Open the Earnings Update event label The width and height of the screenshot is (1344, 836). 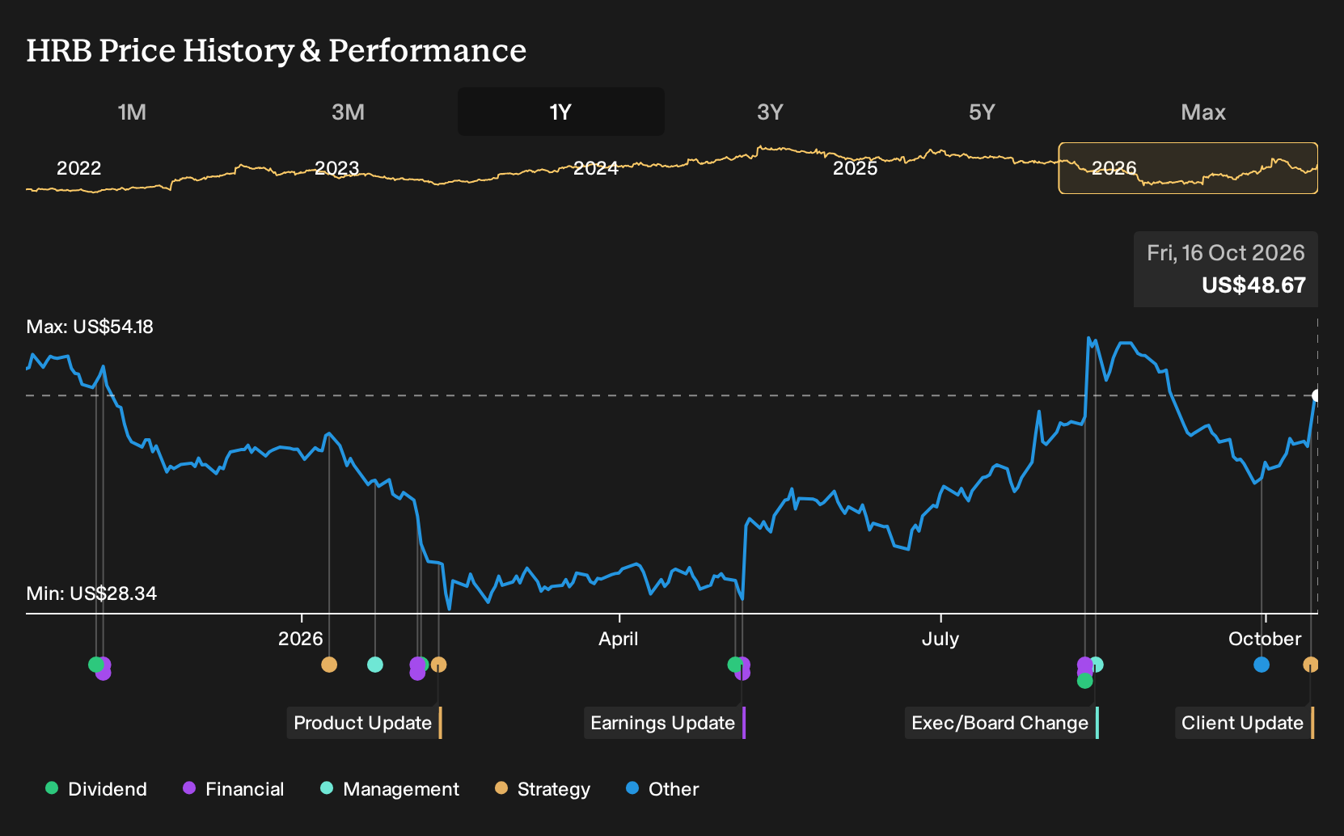[664, 723]
